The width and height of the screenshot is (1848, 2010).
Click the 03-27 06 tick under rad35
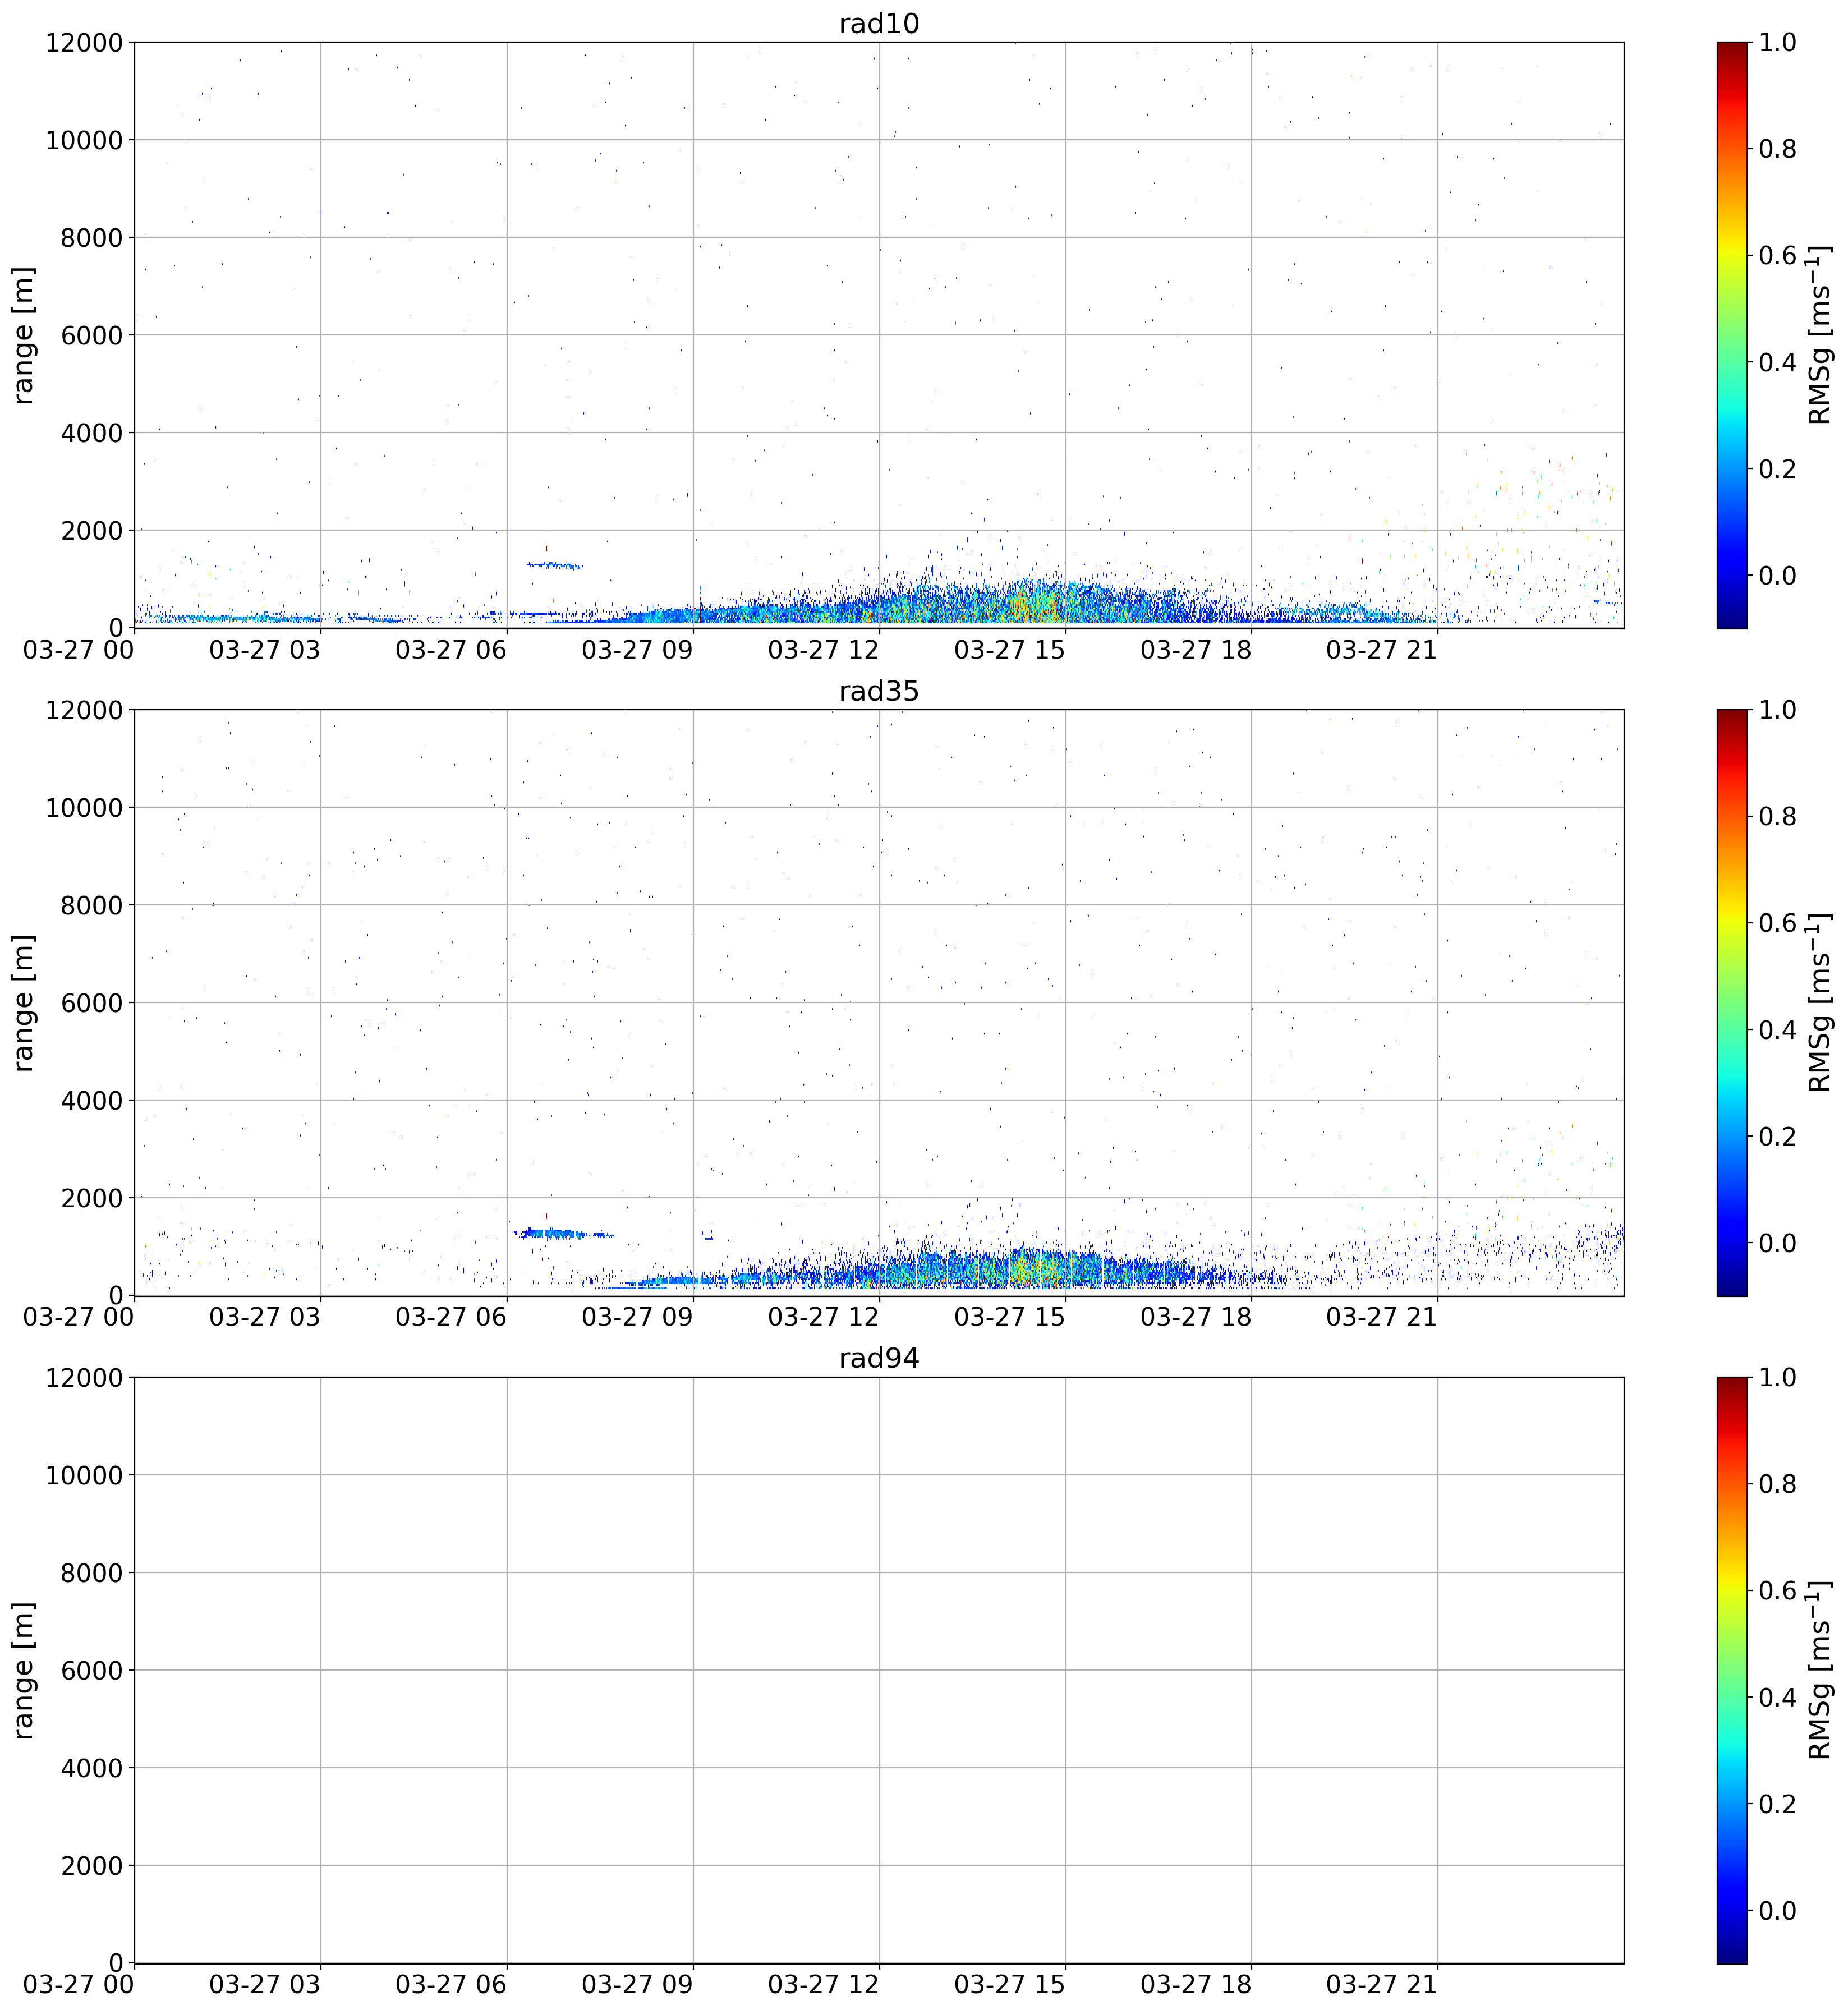pyautogui.click(x=451, y=1317)
